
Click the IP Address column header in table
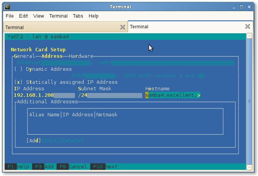[78, 114]
